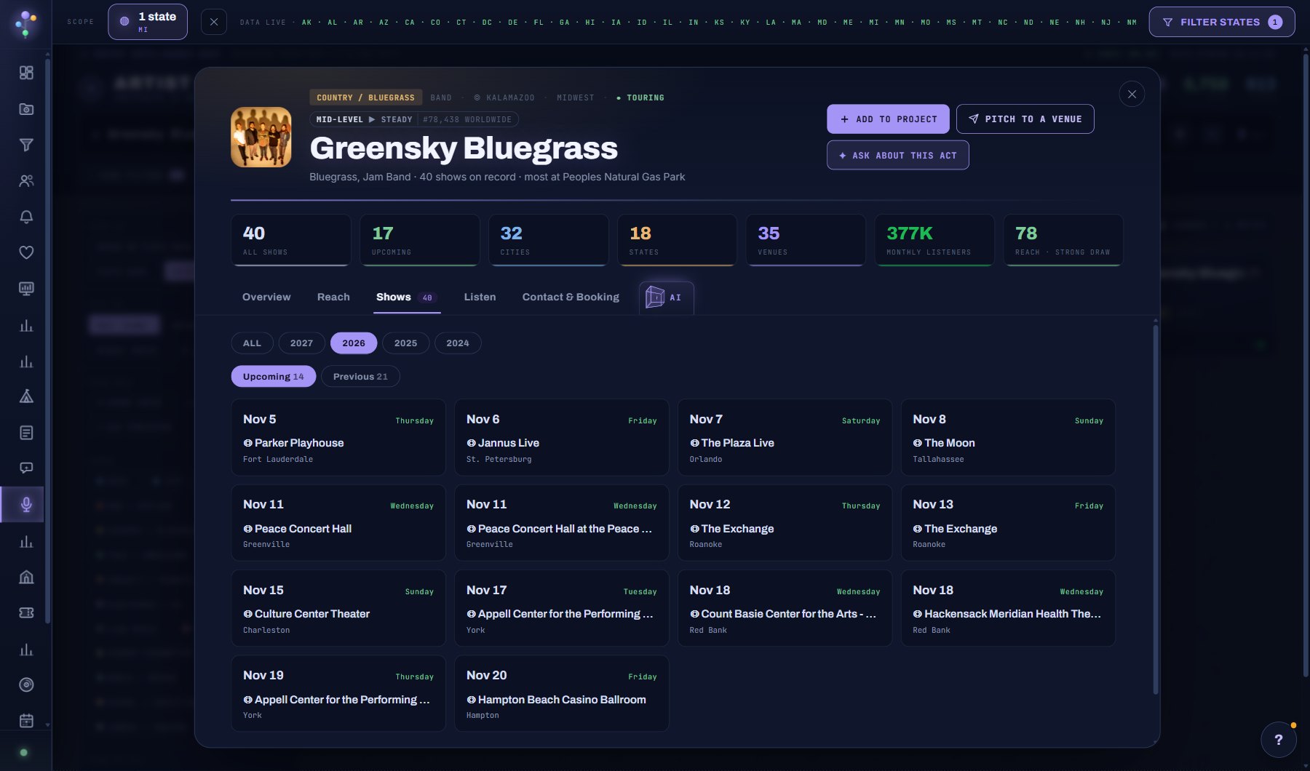Viewport: 1310px width, 771px height.
Task: Open the ticket icon in sidebar
Action: (26, 612)
